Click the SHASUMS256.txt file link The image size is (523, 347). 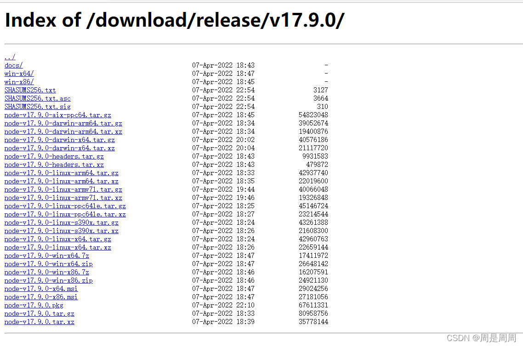(x=30, y=90)
